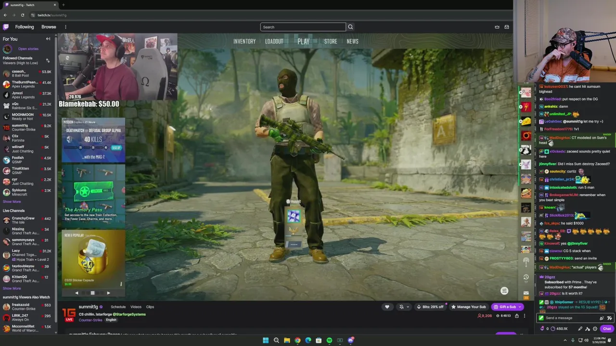Open freakazoid channel in sidebar
The height and width of the screenshot is (346, 616).
click(x=26, y=307)
